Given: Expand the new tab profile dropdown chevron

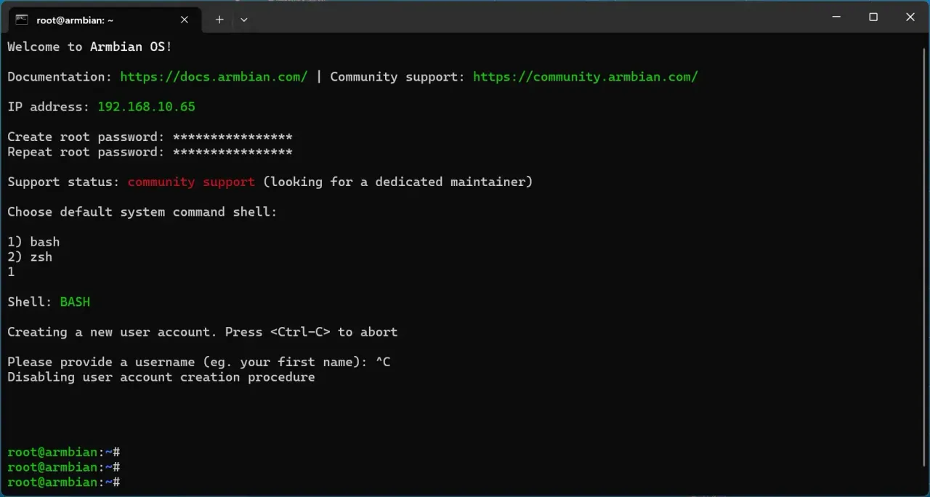Looking at the screenshot, I should coord(244,20).
